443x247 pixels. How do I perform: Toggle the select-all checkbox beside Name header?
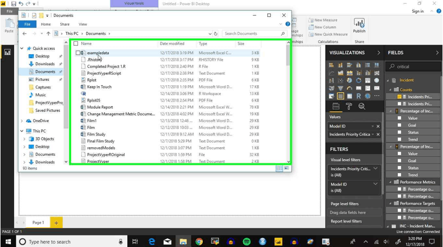(x=76, y=43)
